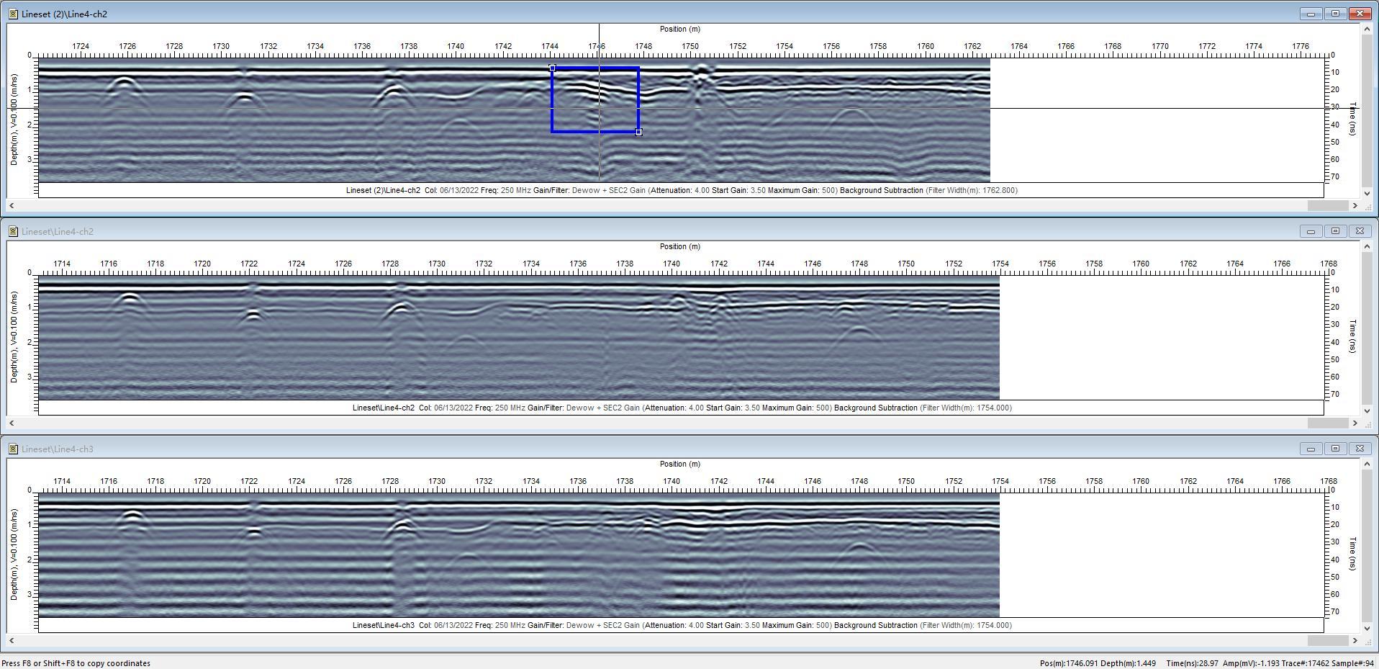Click the bottom-right handle of blue selection box
Image resolution: width=1379 pixels, height=669 pixels.
tap(638, 132)
